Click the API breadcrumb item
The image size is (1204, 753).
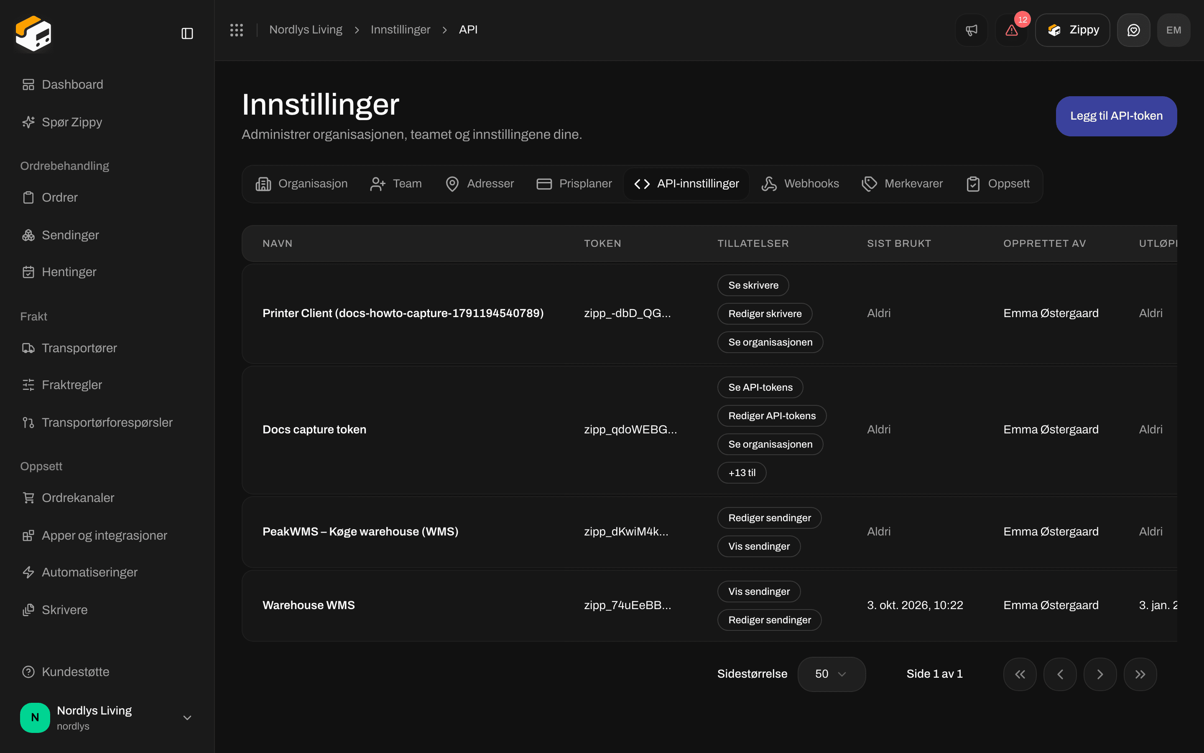468,30
